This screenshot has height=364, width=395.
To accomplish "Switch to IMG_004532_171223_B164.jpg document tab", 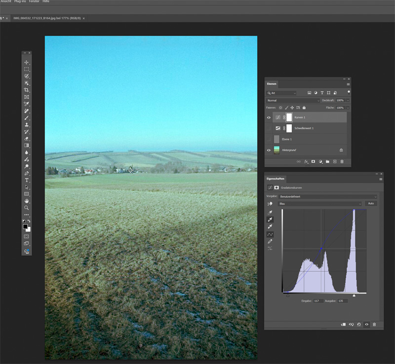I will point(47,18).
